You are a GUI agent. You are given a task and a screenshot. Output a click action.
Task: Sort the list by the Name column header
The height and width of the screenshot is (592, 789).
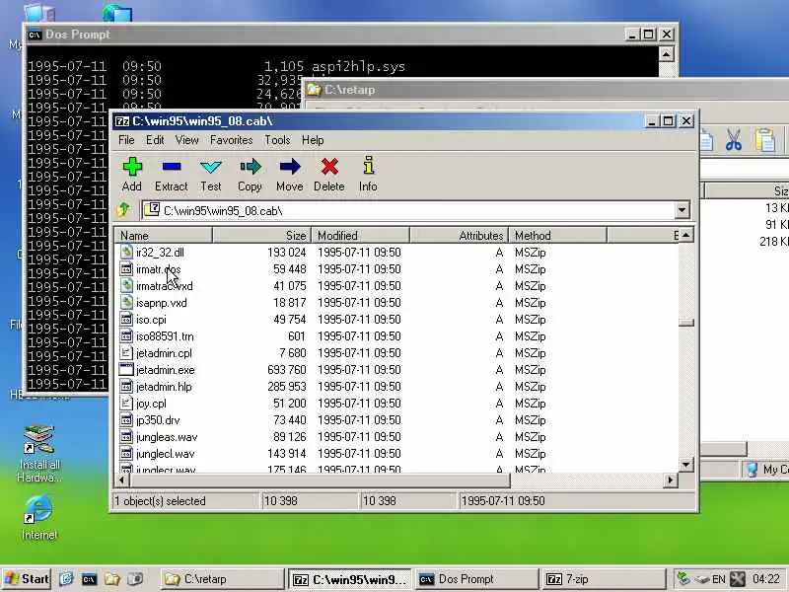pos(164,235)
